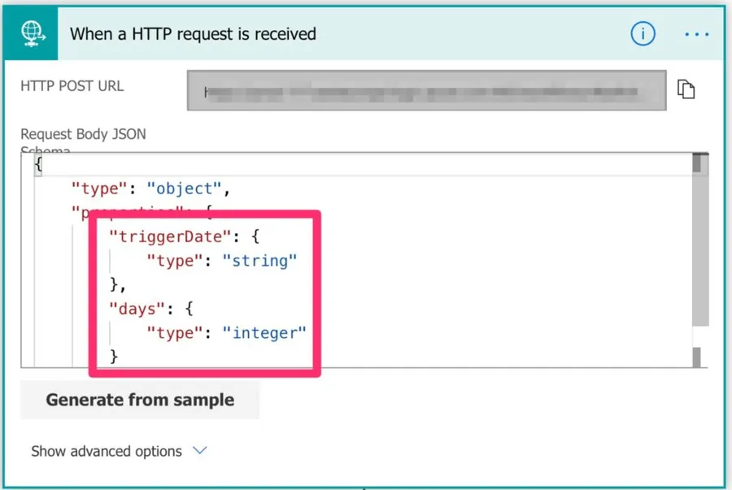The height and width of the screenshot is (490, 732).
Task: Click the closing brace below "integer" line
Action: pos(113,355)
